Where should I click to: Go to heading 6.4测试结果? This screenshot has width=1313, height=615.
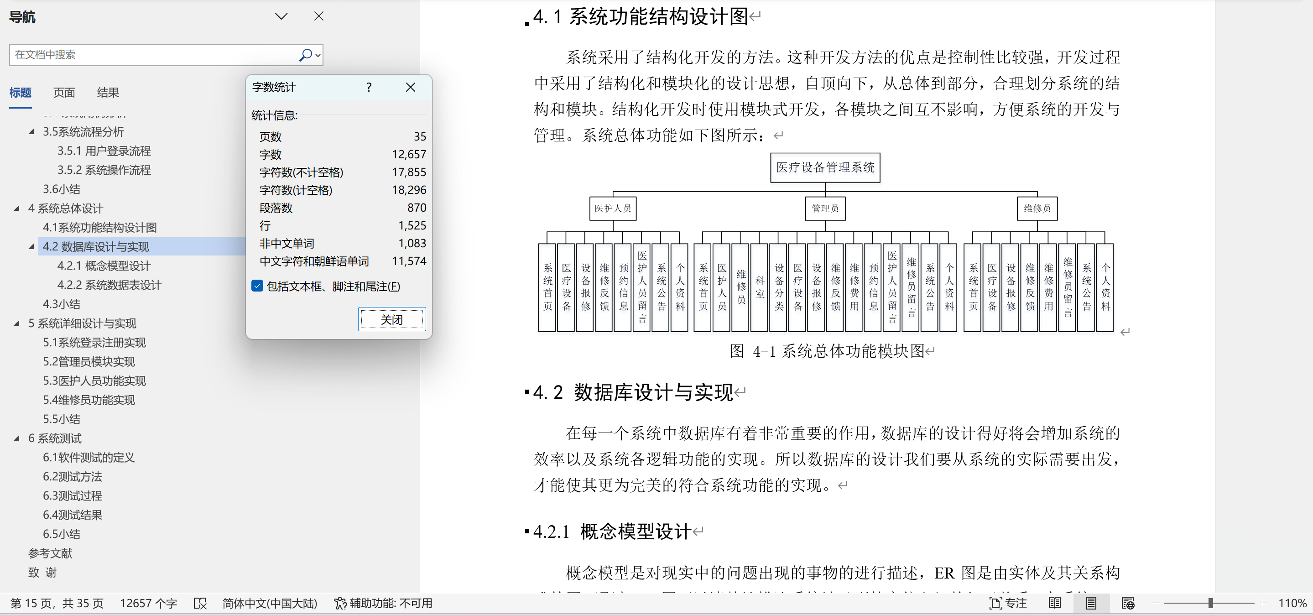73,515
